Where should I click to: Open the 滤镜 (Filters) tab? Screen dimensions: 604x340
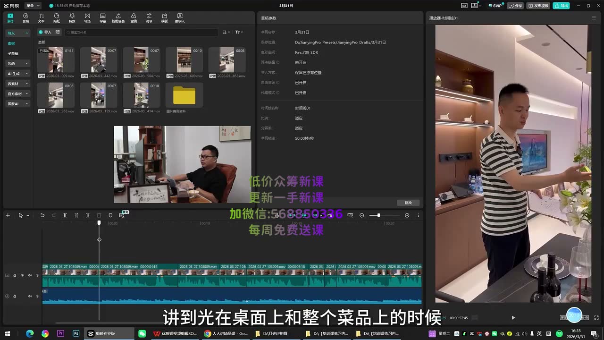tap(134, 18)
